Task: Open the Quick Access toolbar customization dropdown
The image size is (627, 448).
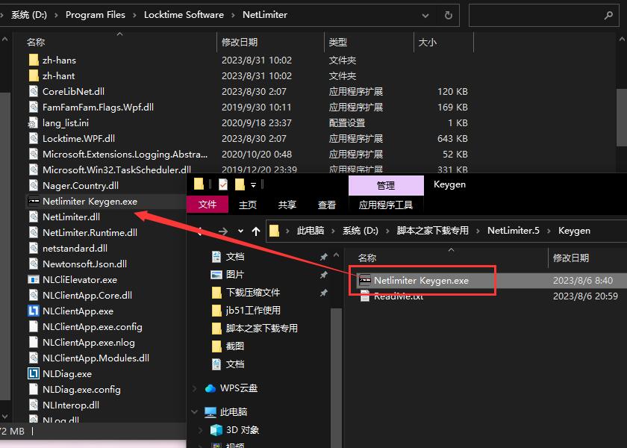Action: [254, 184]
